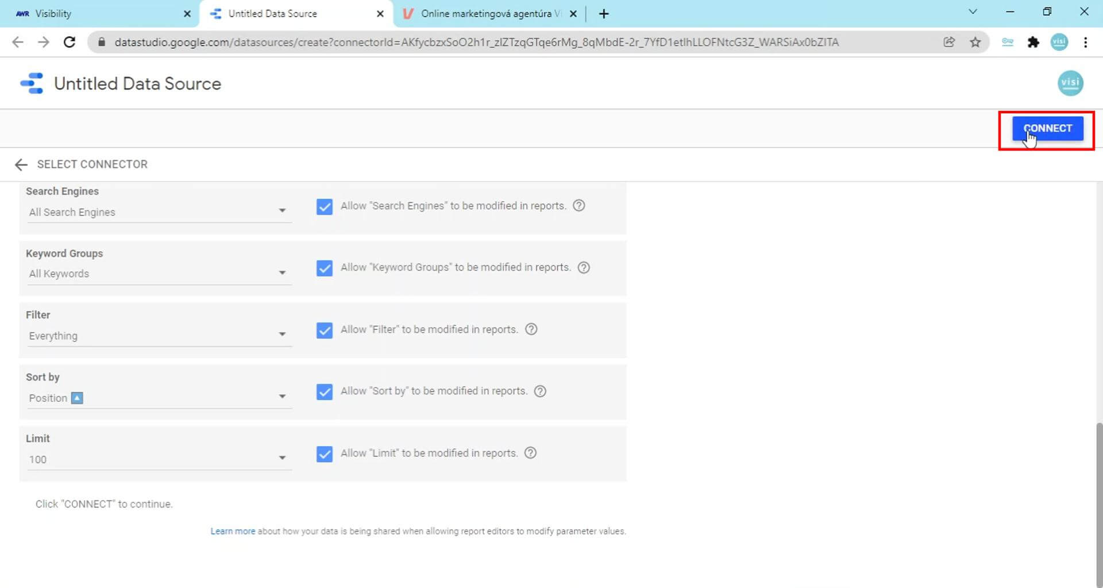
Task: Disable Allow Limit to be modified checkbox
Action: [x=325, y=454]
